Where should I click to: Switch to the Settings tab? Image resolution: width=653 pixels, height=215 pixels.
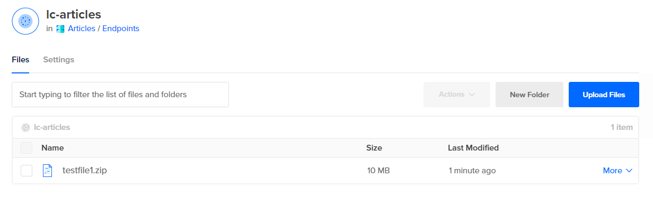coord(58,60)
